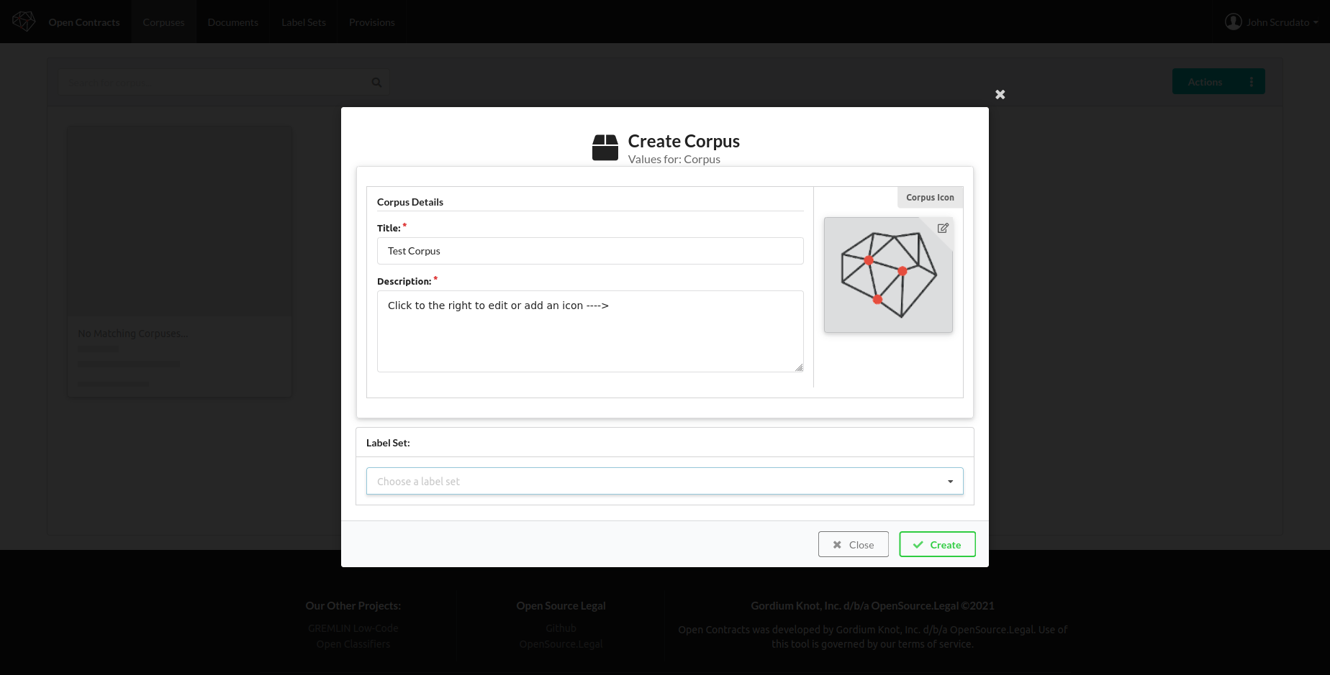1330x675 pixels.
Task: Click the Description text area
Action: tap(590, 331)
